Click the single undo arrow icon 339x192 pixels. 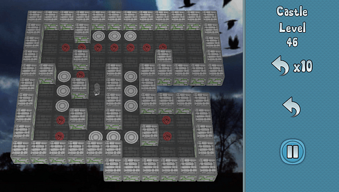[292, 108]
